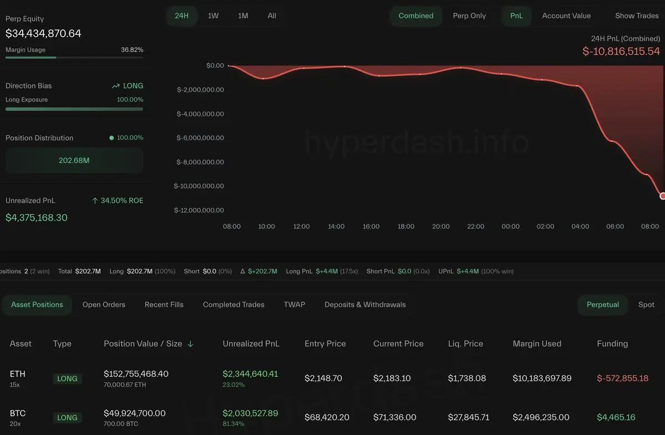The width and height of the screenshot is (665, 435).
Task: Switch chart range to 24H
Action: pyautogui.click(x=181, y=16)
